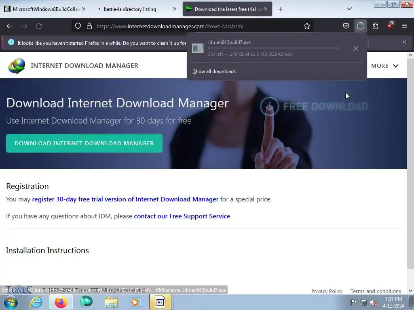Reload the page with the refresh icon
This screenshot has height=310, width=414.
[x=39, y=26]
